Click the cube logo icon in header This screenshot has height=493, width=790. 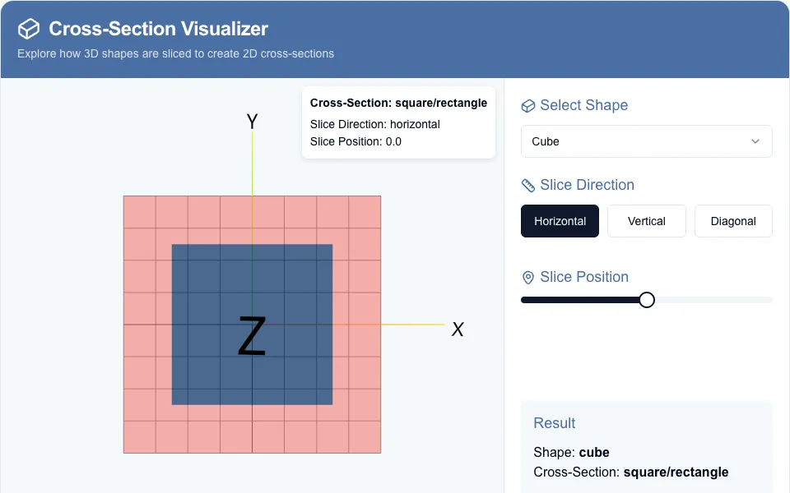click(x=29, y=29)
